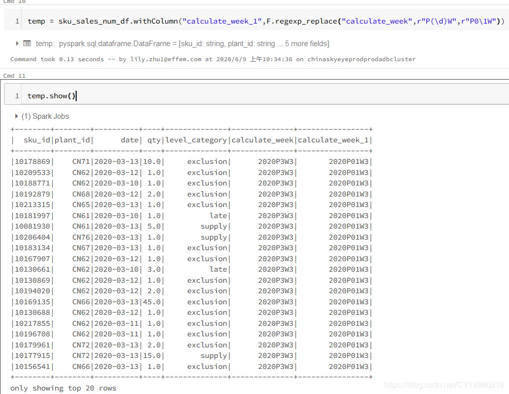Select sku value 10196708

click(x=33, y=334)
